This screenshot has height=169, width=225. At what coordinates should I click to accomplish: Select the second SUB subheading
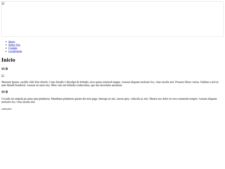[5, 92]
